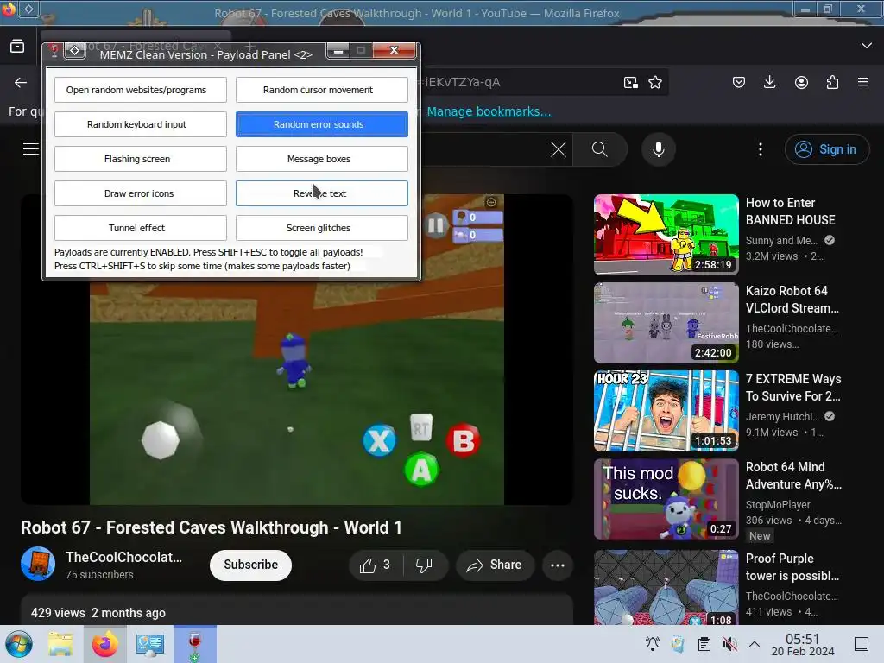Like the video with thumbs up
Screen dimensions: 884x663
pos(376,565)
